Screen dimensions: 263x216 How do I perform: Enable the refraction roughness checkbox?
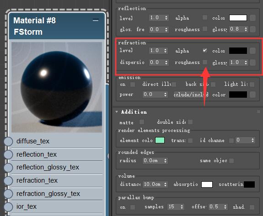[205, 62]
